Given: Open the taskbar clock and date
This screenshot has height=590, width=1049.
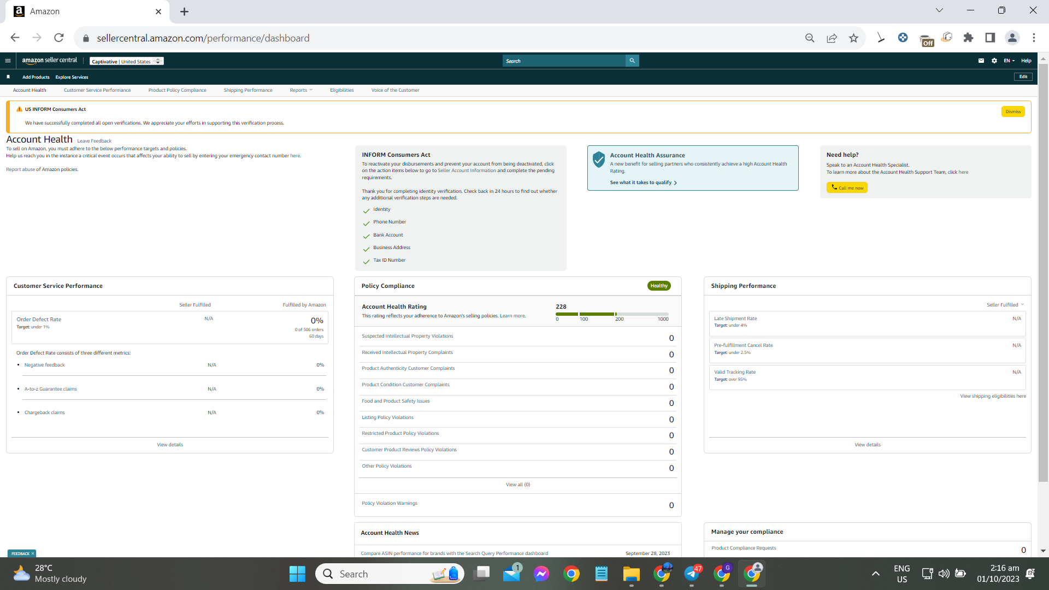Looking at the screenshot, I should coord(998,574).
